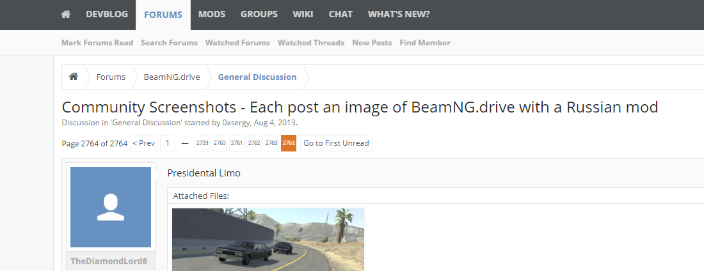Click the < Prev page button
Image resolution: width=704 pixels, height=271 pixels.
143,143
